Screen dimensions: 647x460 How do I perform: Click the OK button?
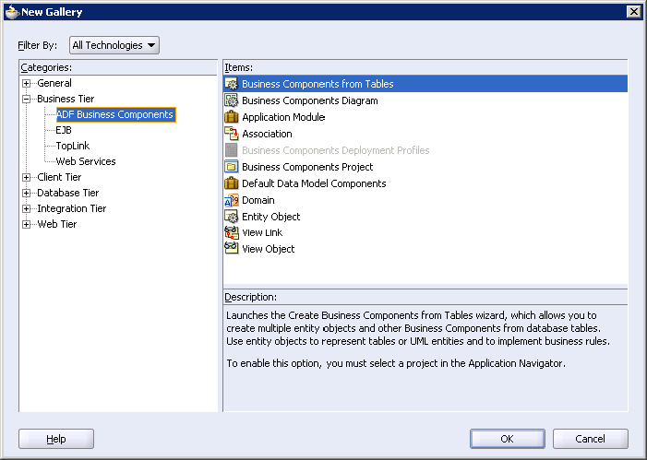click(507, 439)
